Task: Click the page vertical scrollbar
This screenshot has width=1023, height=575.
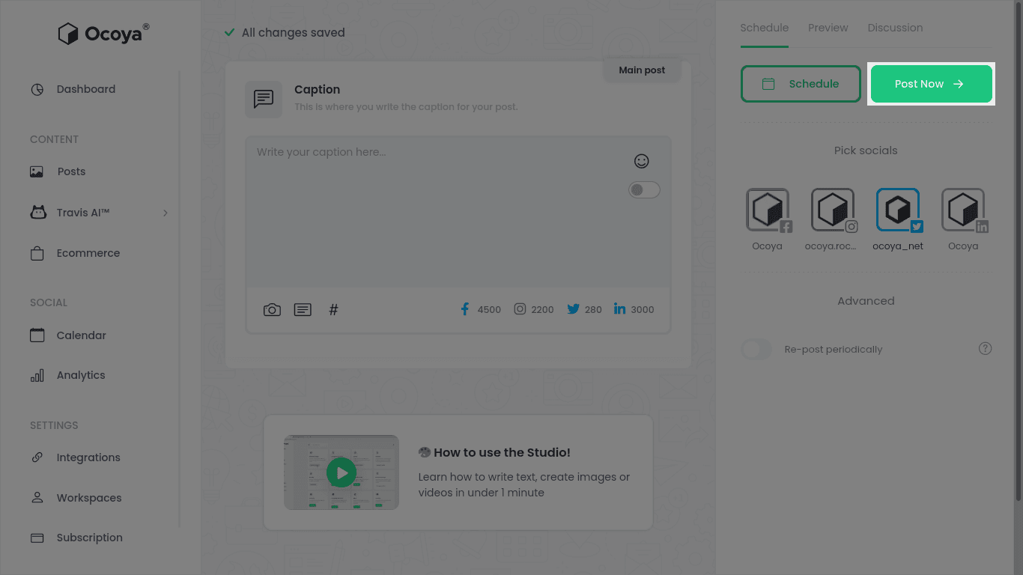Action: [1019, 251]
